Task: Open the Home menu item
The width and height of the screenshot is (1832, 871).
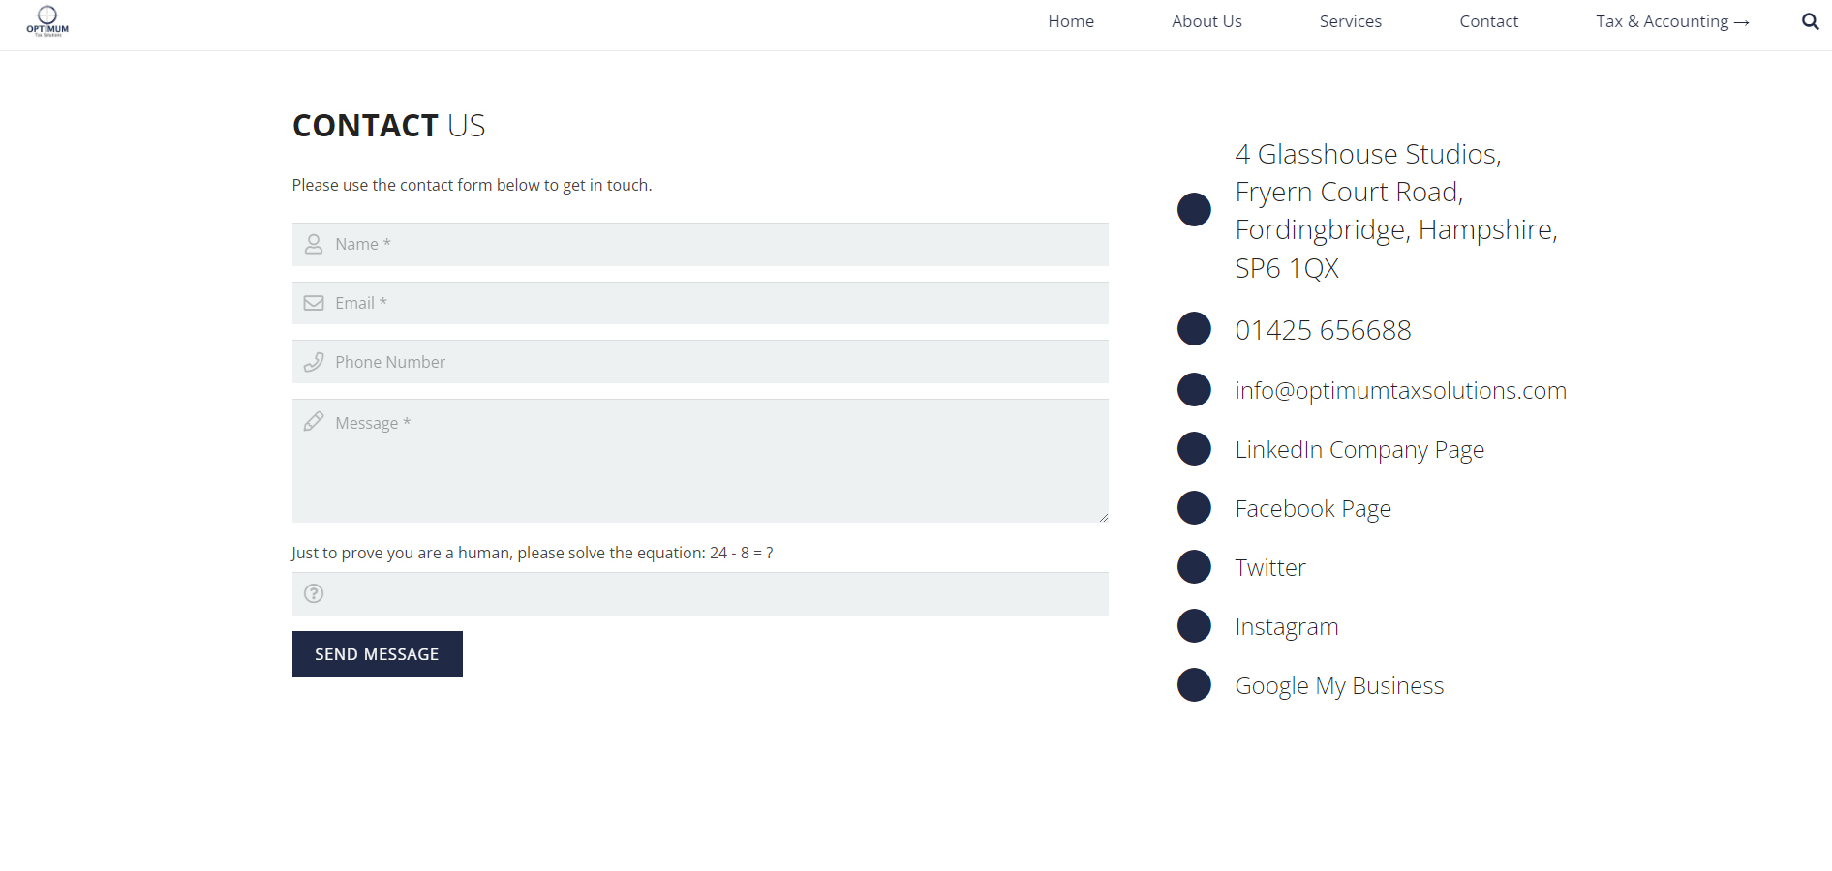Action: coord(1070,21)
